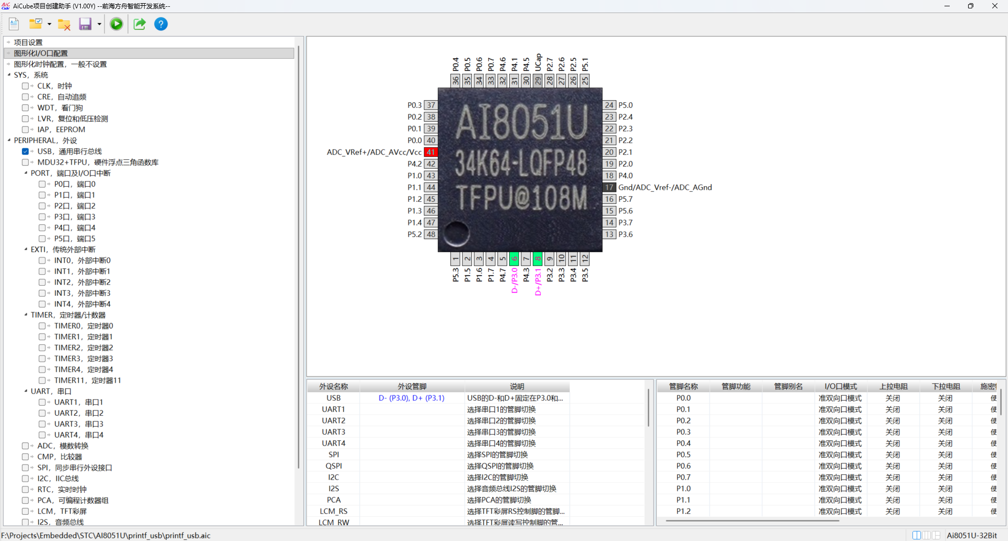Click the purple save disk icon

(x=85, y=24)
